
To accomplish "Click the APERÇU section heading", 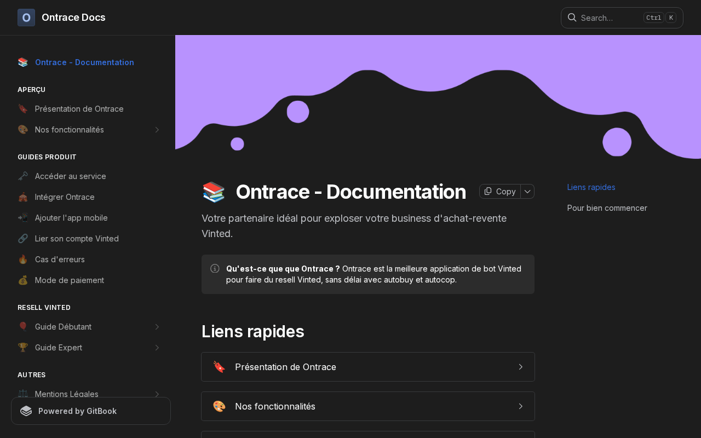I will click(32, 90).
